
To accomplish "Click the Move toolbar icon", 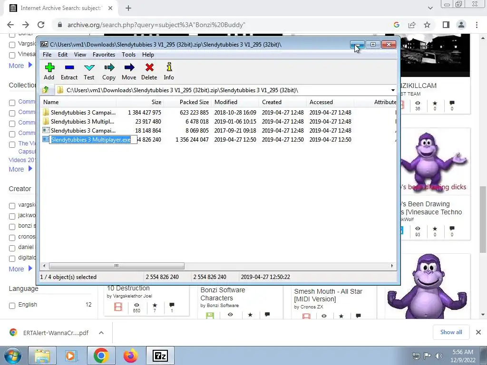I will (x=129, y=72).
